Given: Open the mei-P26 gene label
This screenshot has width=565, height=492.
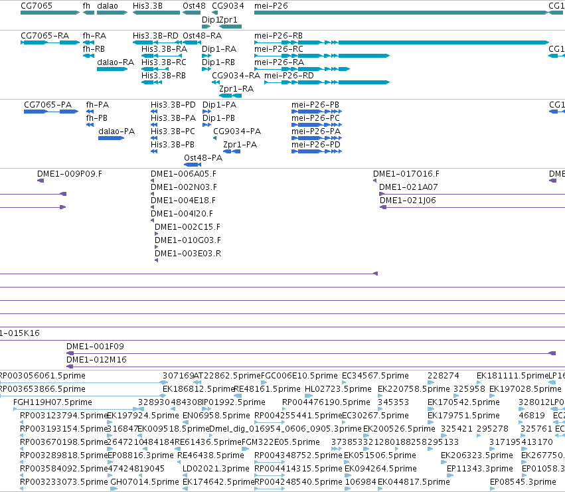Looking at the screenshot, I should [271, 6].
